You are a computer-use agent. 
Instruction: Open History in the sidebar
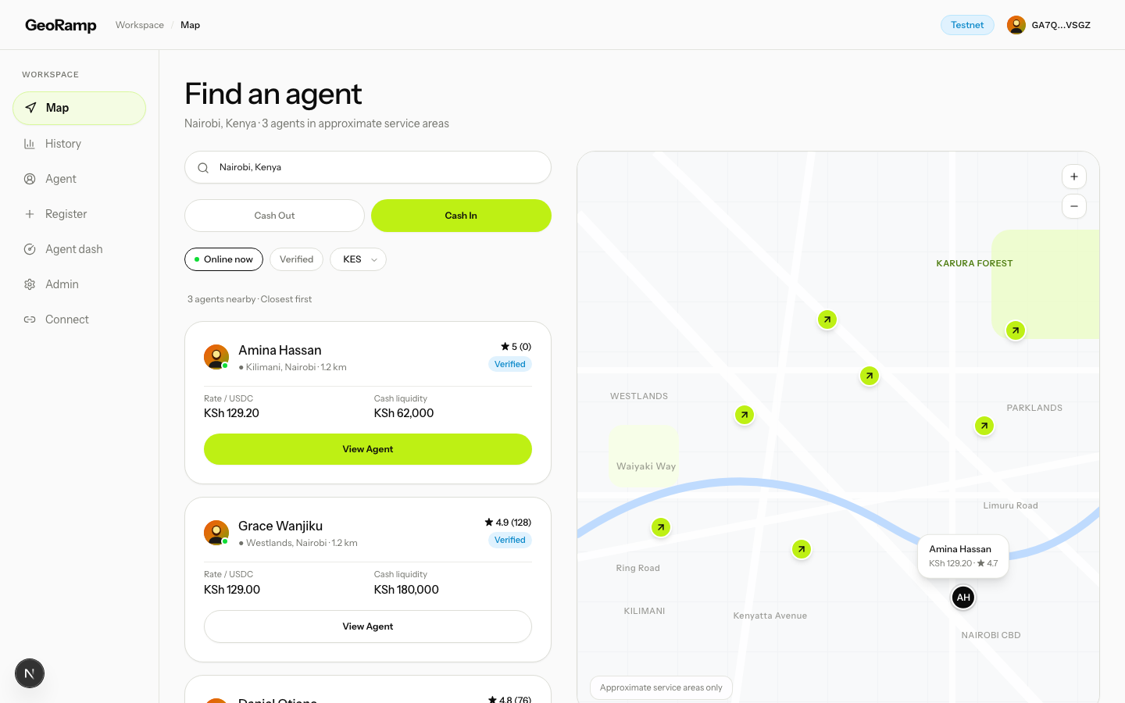(79, 144)
